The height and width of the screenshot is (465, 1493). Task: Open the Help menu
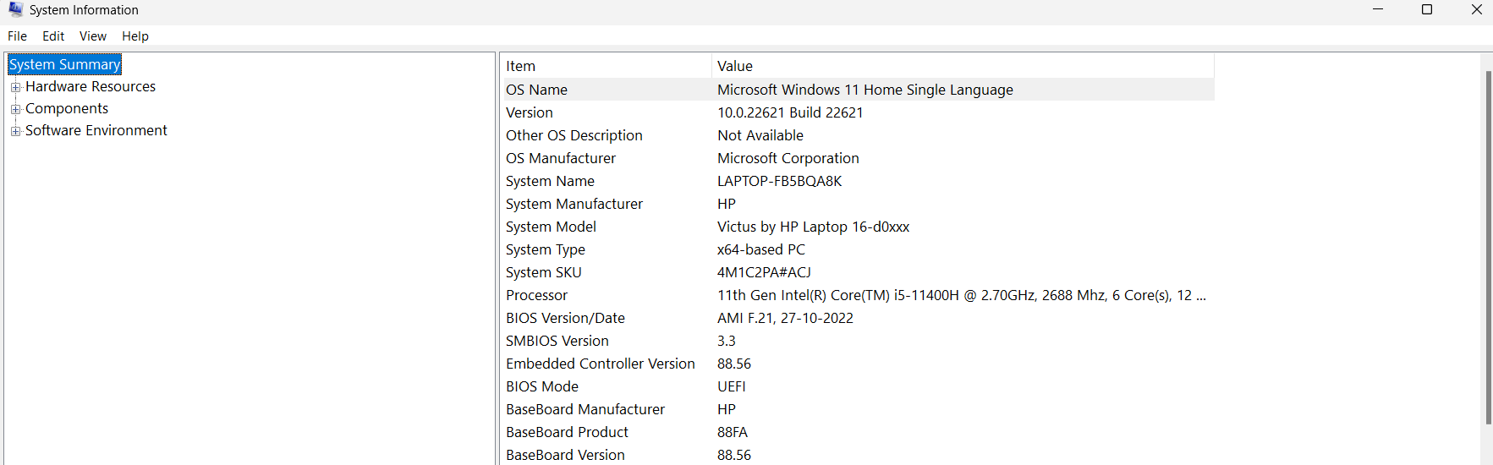[135, 36]
